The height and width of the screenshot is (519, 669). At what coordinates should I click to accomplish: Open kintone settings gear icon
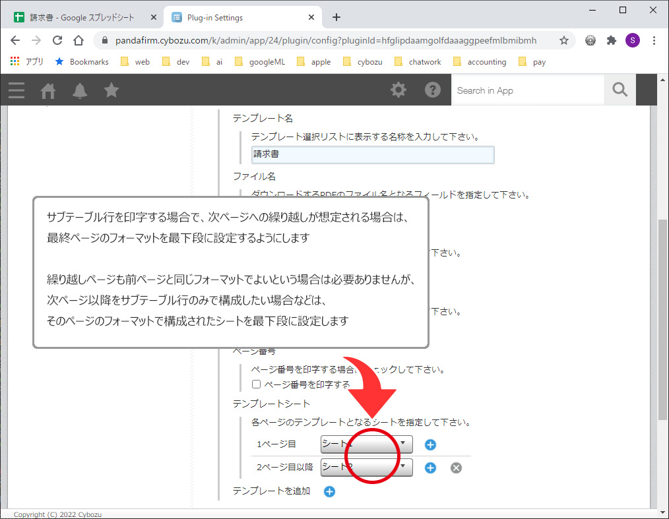(x=398, y=90)
